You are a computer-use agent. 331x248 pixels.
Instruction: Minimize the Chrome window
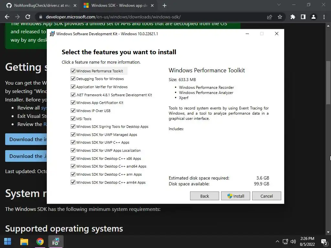294,5
